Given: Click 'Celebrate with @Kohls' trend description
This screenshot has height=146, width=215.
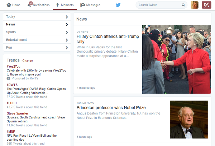Looking at the screenshot, I should [37, 72].
